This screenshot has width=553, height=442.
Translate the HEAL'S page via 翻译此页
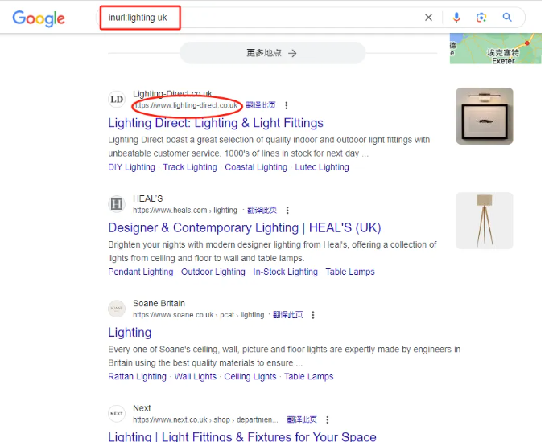click(262, 210)
